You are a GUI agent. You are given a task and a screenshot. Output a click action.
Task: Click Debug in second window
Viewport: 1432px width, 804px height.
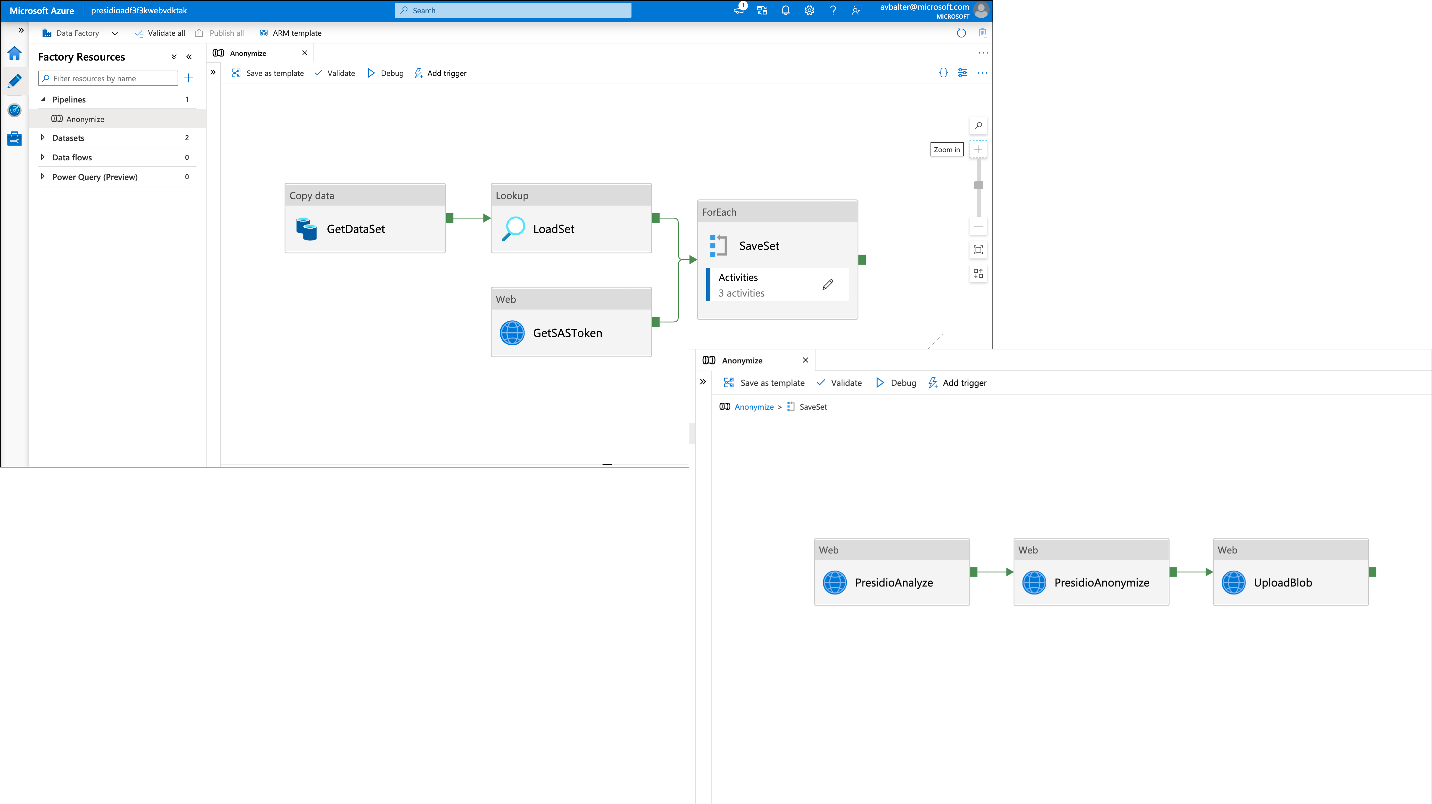pyautogui.click(x=896, y=383)
